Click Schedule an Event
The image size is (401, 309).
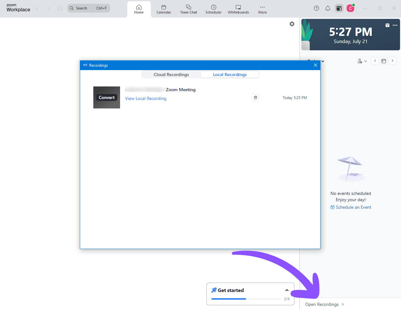click(351, 207)
